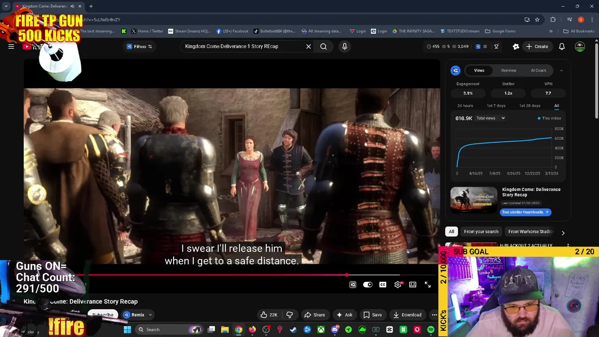Open the (20+) Facebook bookmark
599x337 pixels.
[233, 31]
